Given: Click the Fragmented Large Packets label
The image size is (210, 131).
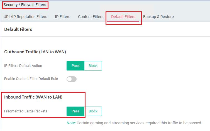Looking at the screenshot, I should [x=26, y=111].
